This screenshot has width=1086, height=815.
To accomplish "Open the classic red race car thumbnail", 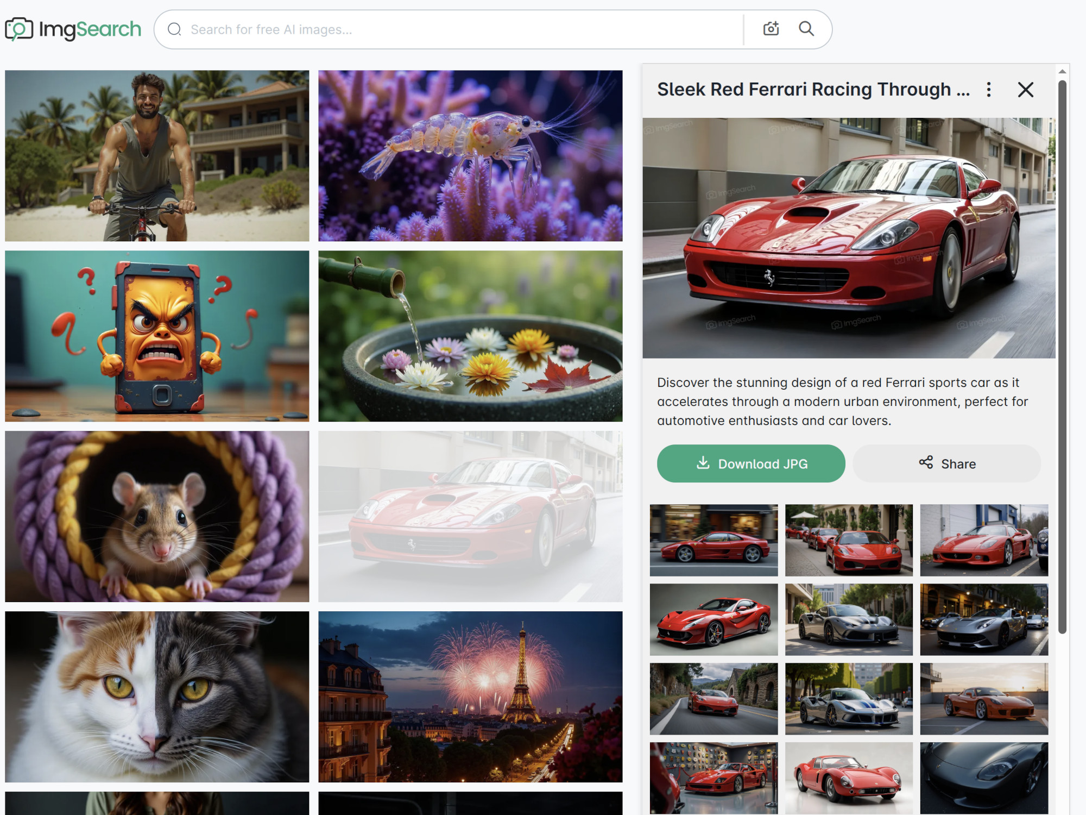I will [849, 777].
